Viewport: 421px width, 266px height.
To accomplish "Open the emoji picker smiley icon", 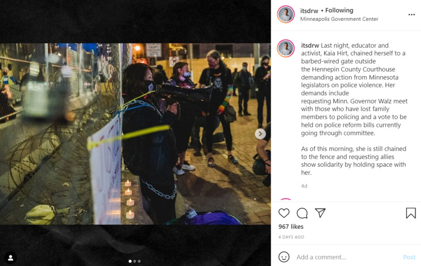I will pyautogui.click(x=284, y=257).
